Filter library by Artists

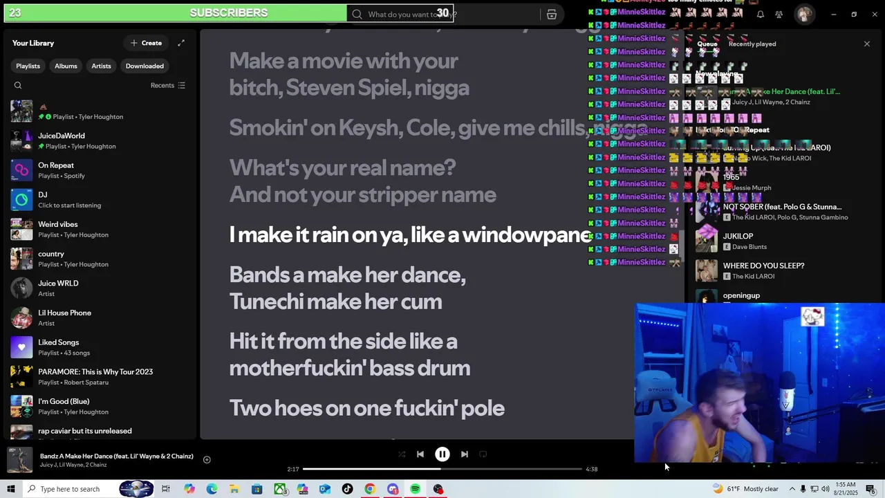pos(101,66)
